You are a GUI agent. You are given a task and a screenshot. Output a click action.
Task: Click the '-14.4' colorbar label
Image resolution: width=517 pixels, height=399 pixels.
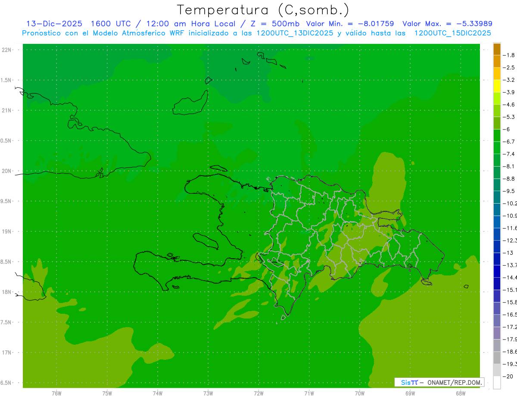(x=510, y=277)
